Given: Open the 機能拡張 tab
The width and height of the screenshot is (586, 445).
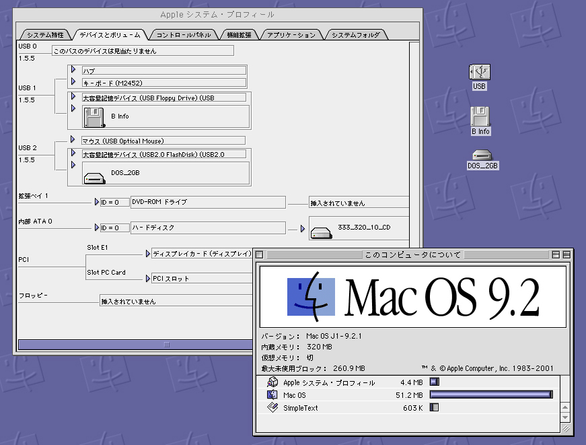Looking at the screenshot, I should (x=240, y=35).
